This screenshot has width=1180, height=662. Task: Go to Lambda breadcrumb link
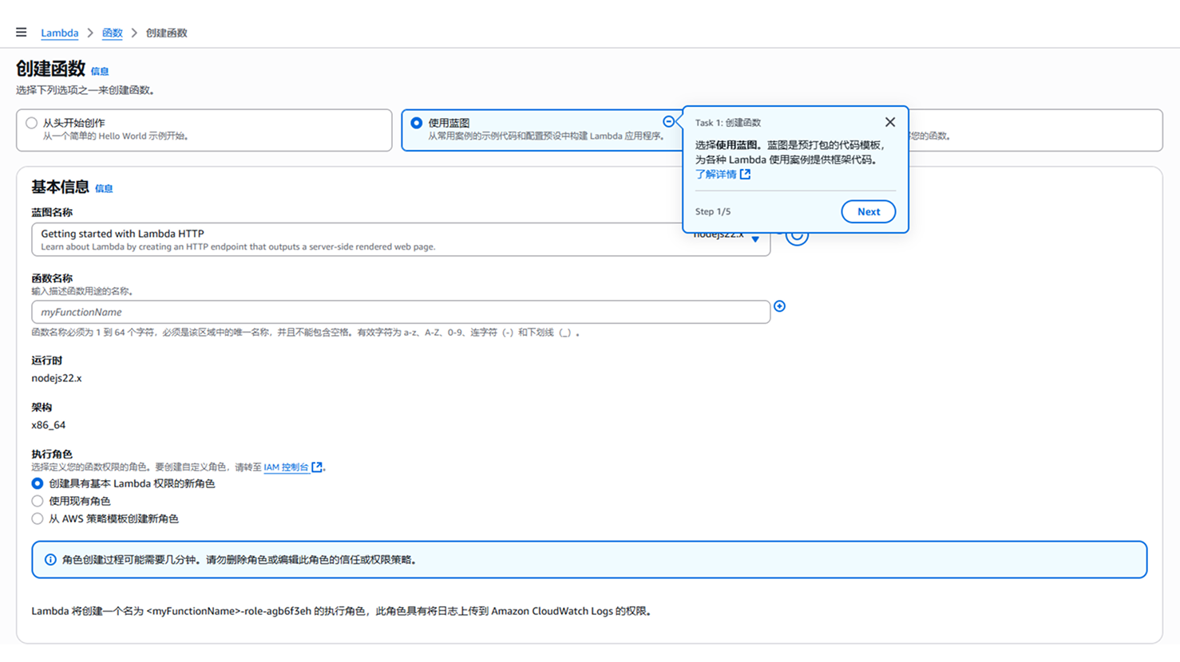(x=60, y=33)
